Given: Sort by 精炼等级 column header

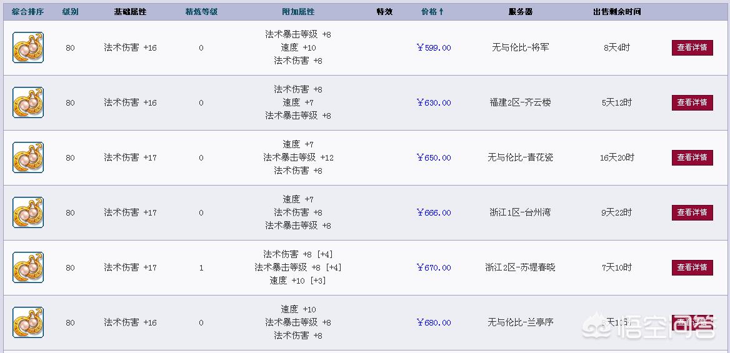Looking at the screenshot, I should (201, 12).
